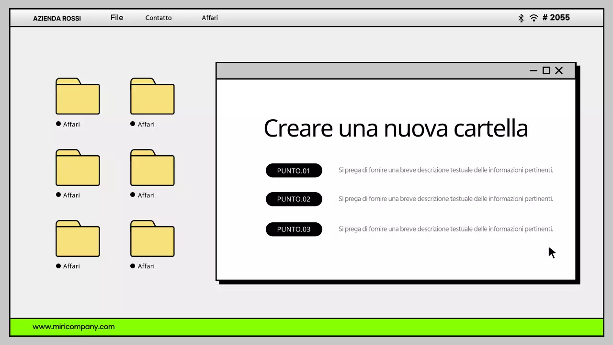The width and height of the screenshot is (613, 345).
Task: Open the bottom-left Affari folder
Action: pos(78,239)
